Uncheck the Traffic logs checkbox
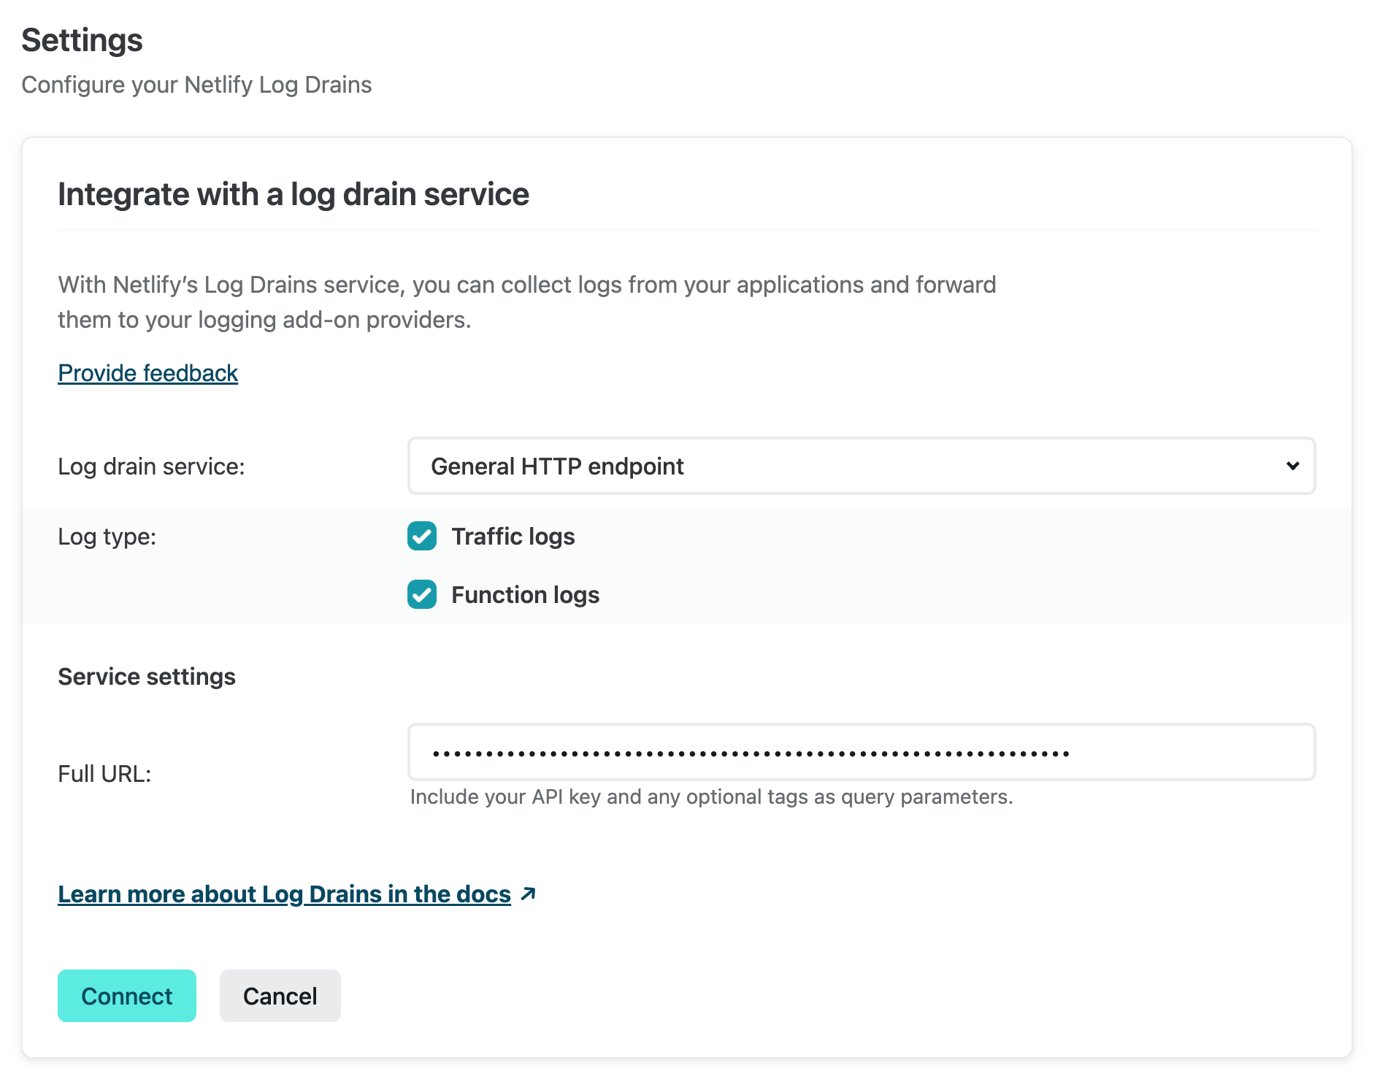 pyautogui.click(x=422, y=536)
